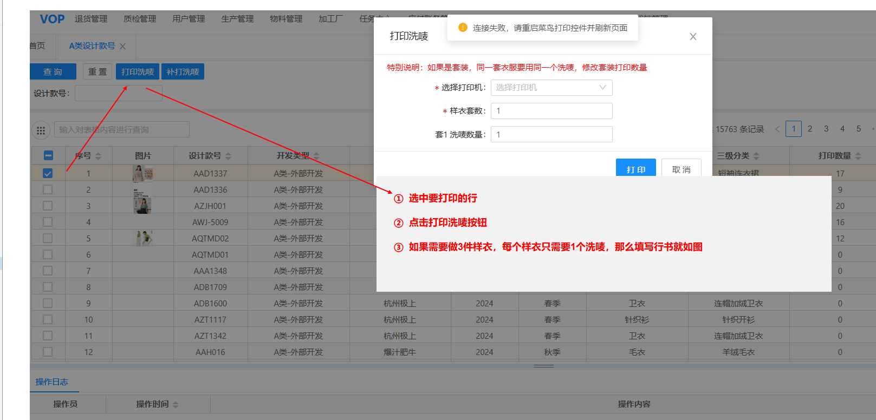The height and width of the screenshot is (420, 876).
Task: Check the row for AZJH001
Action: pos(48,206)
